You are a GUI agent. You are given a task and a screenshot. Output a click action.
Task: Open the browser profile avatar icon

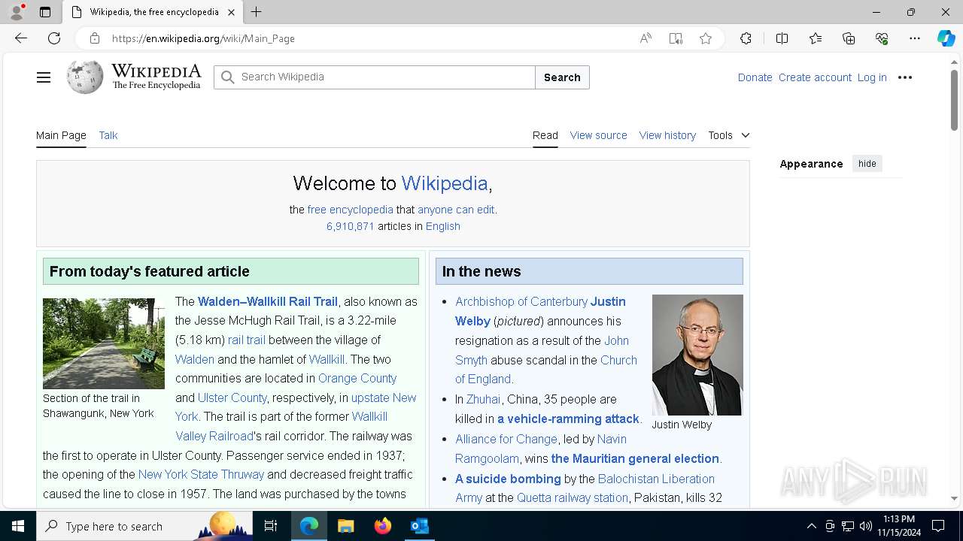(17, 12)
